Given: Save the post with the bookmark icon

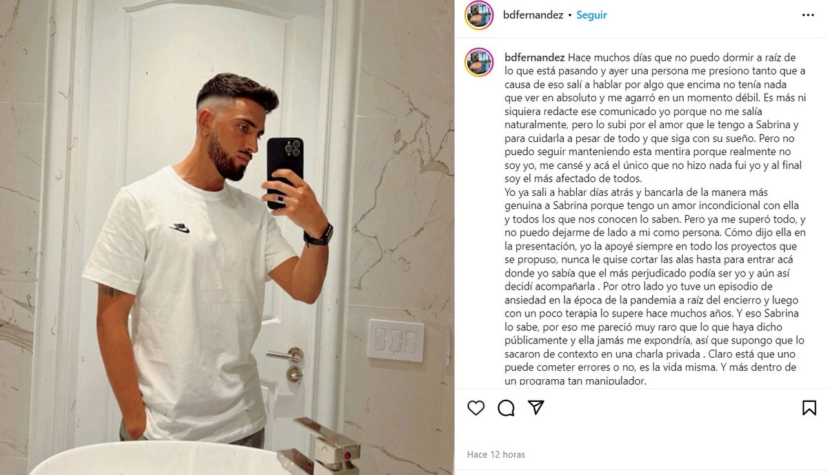Looking at the screenshot, I should 809,407.
